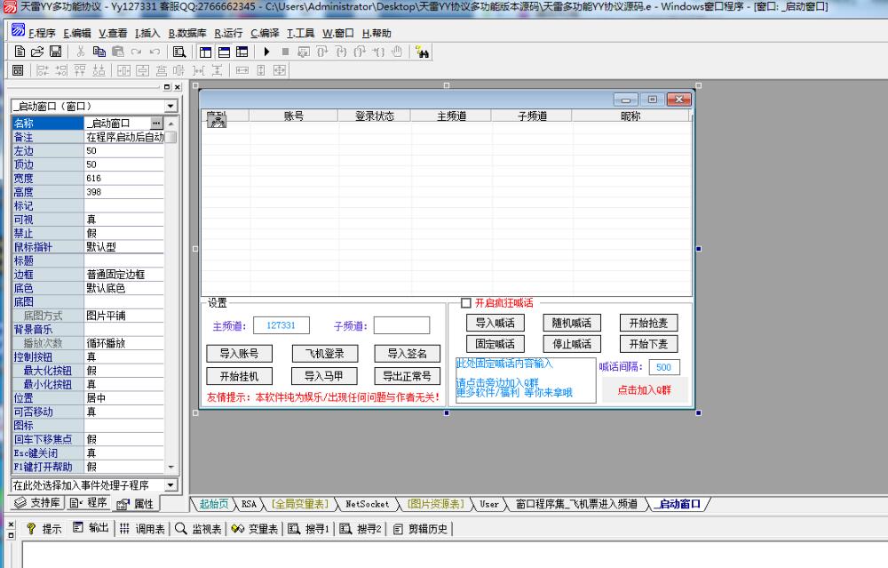This screenshot has height=568, width=888.
Task: Click the 主频道 input showing 127331
Action: pos(281,325)
